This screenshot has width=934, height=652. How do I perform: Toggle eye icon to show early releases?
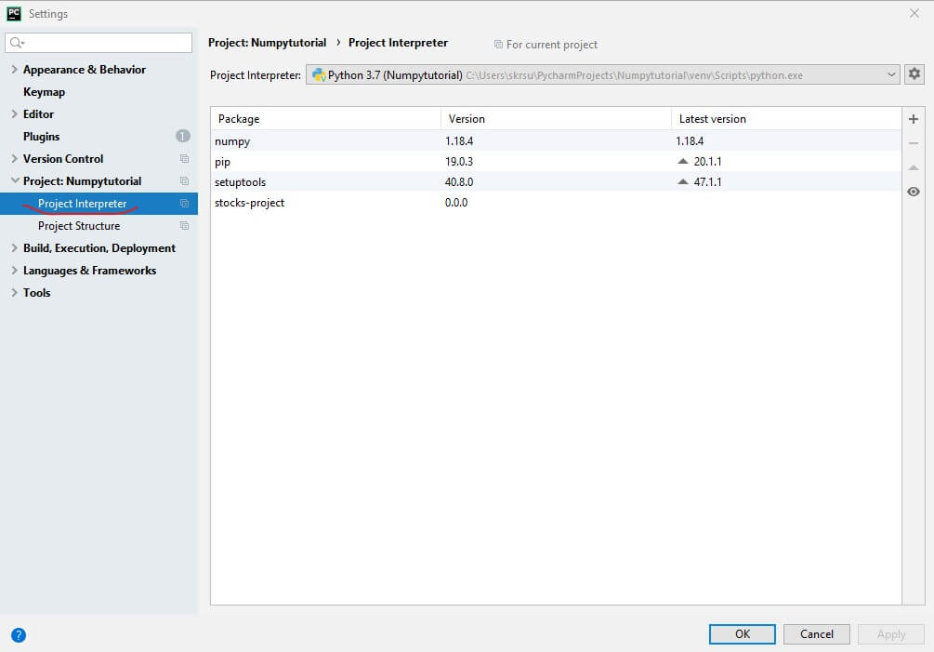pos(913,192)
